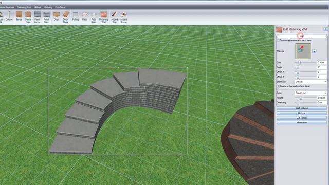
Task: Select the Column tool
Action: click(x=9, y=16)
